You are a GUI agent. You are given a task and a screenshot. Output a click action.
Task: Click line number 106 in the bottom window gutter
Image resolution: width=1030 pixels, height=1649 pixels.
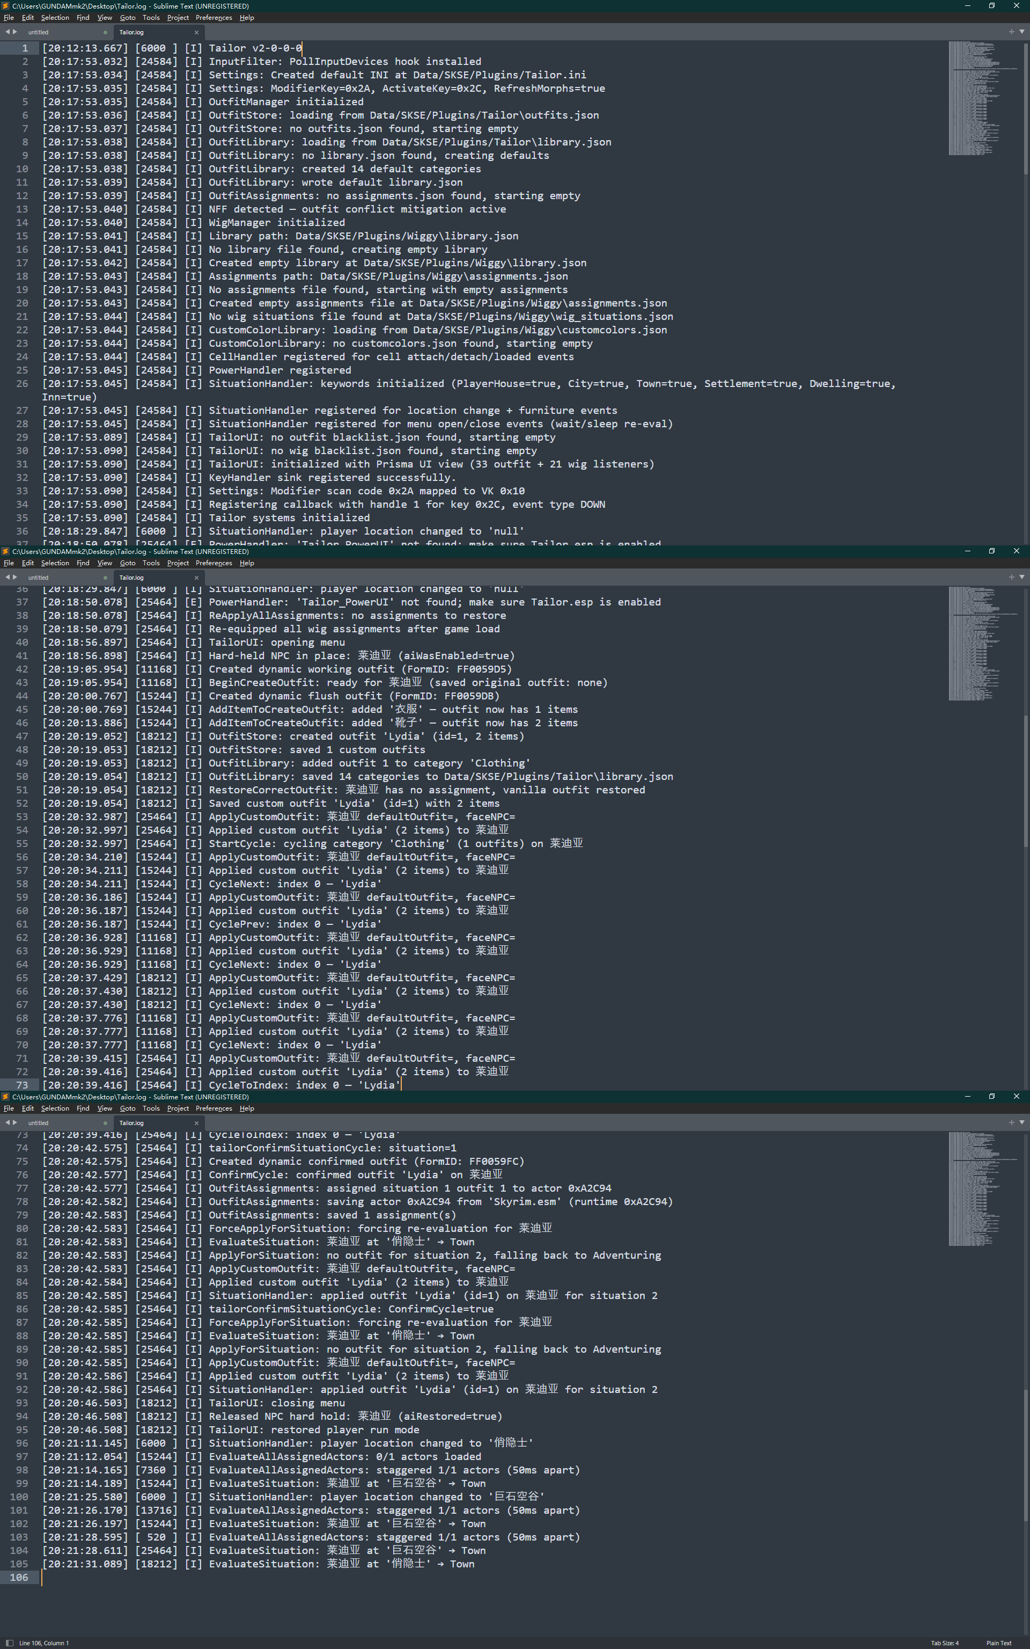19,1578
